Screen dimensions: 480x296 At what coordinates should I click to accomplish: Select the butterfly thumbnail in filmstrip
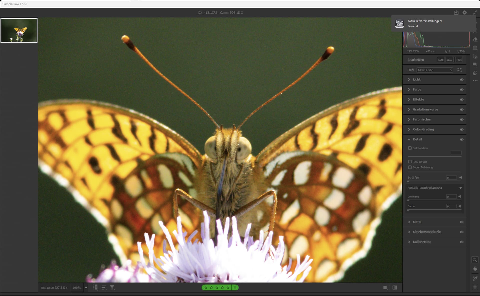coord(19,30)
